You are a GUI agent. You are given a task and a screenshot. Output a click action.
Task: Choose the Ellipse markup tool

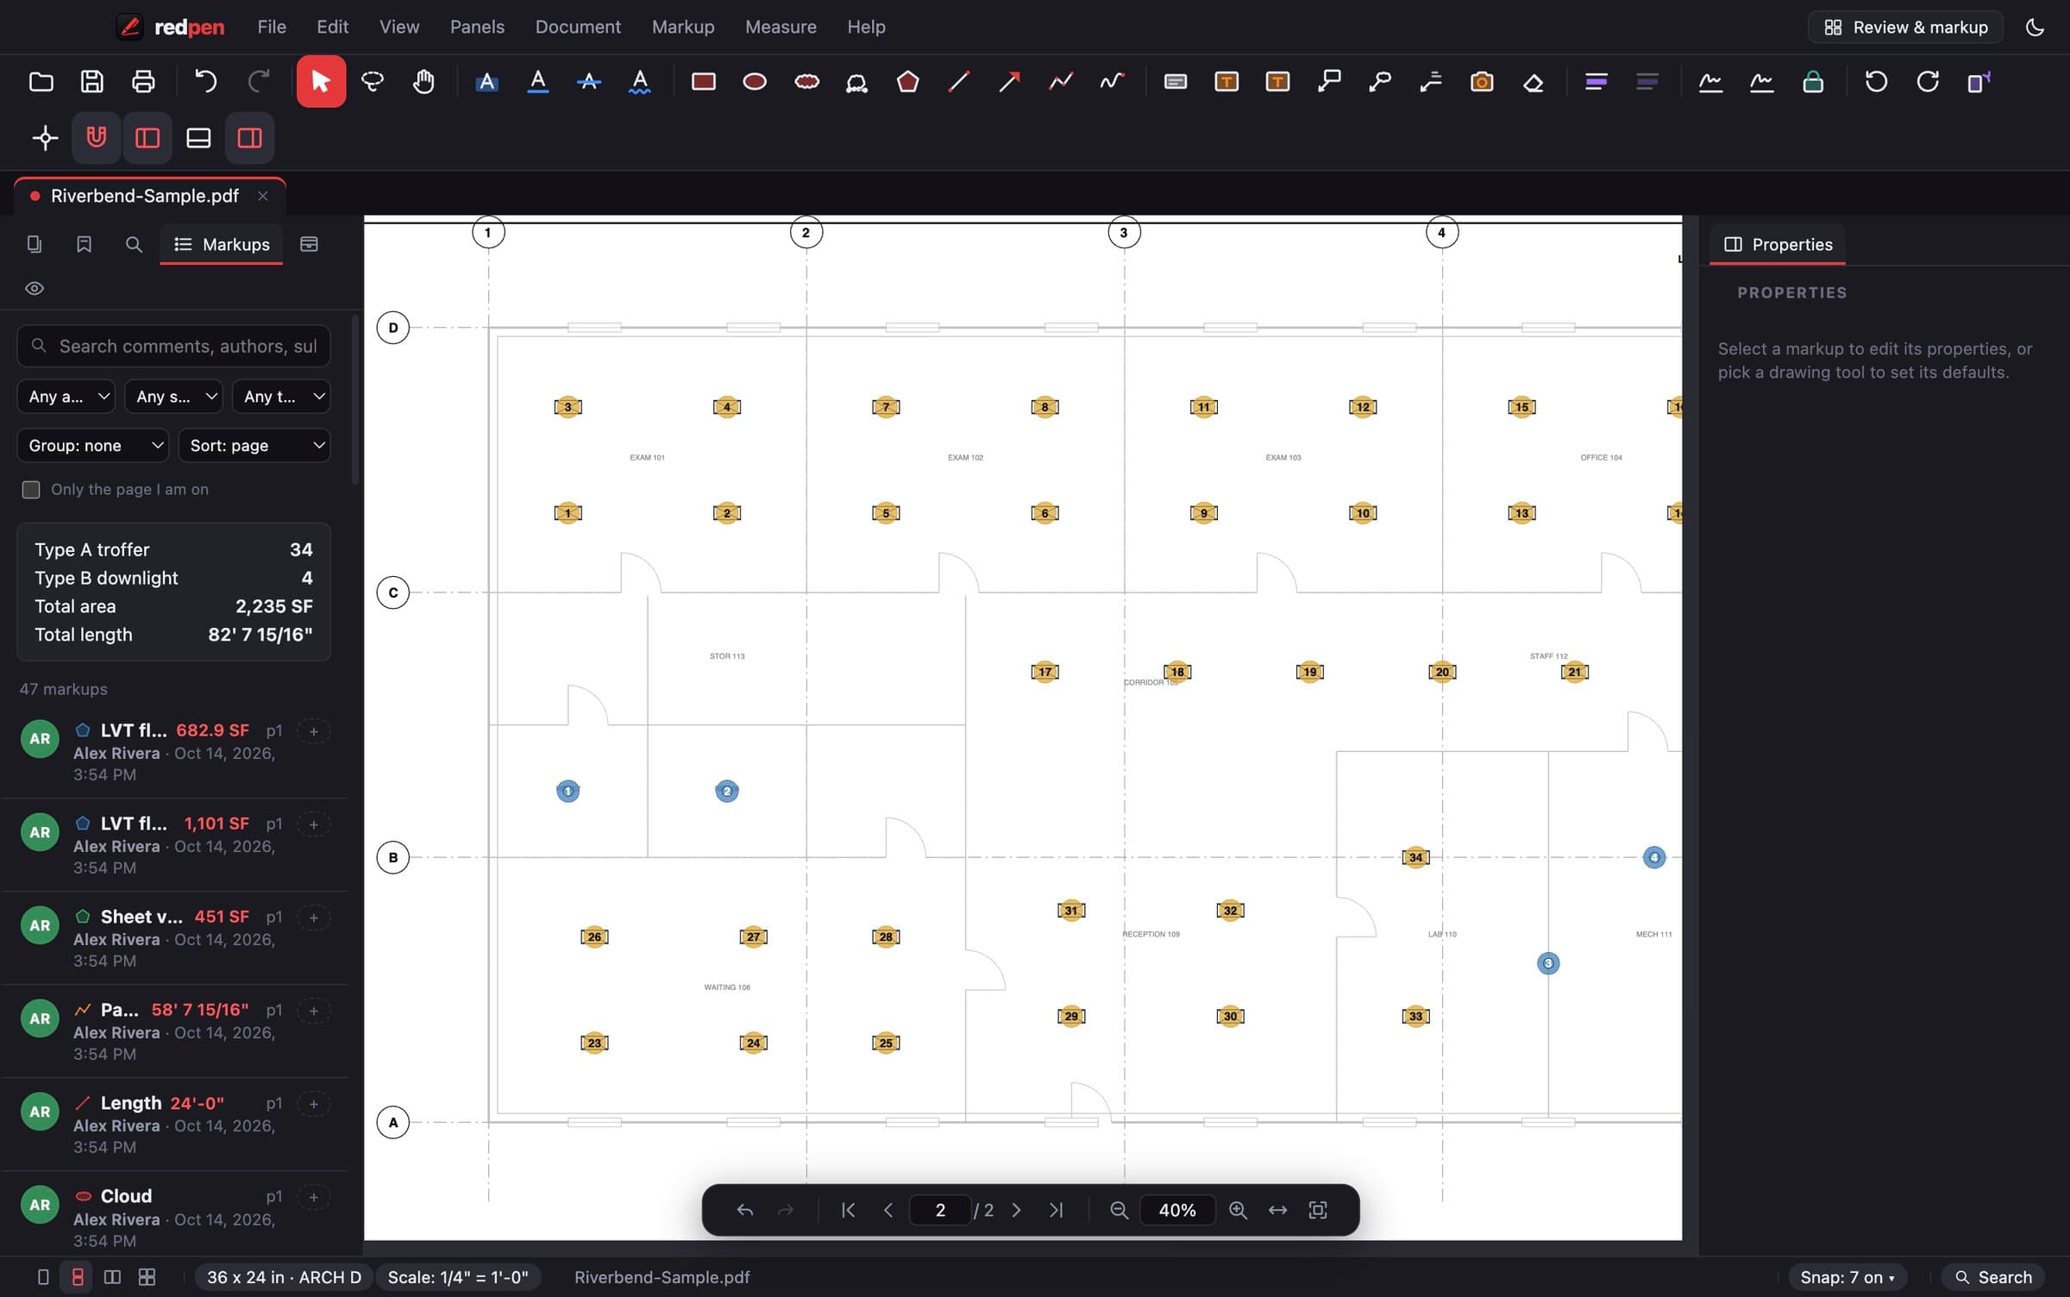[x=755, y=82]
